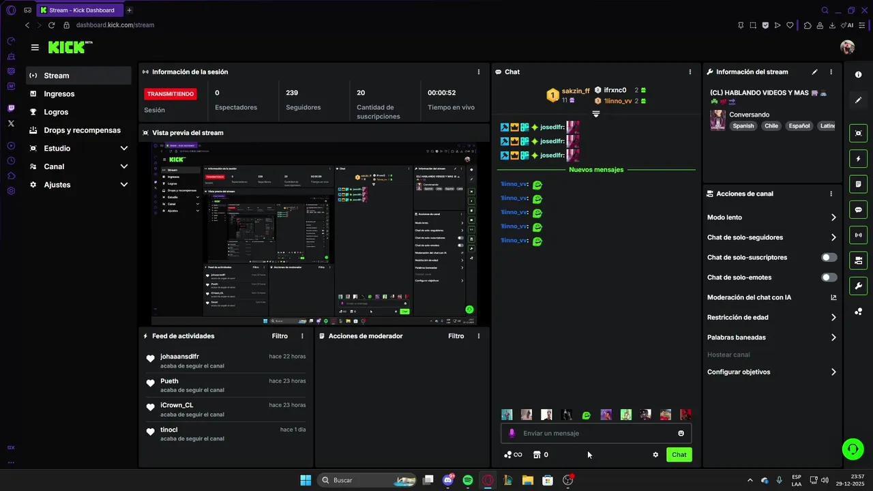This screenshot has width=873, height=491.
Task: Open Opera sidebar settings gear
Action: coord(11,191)
